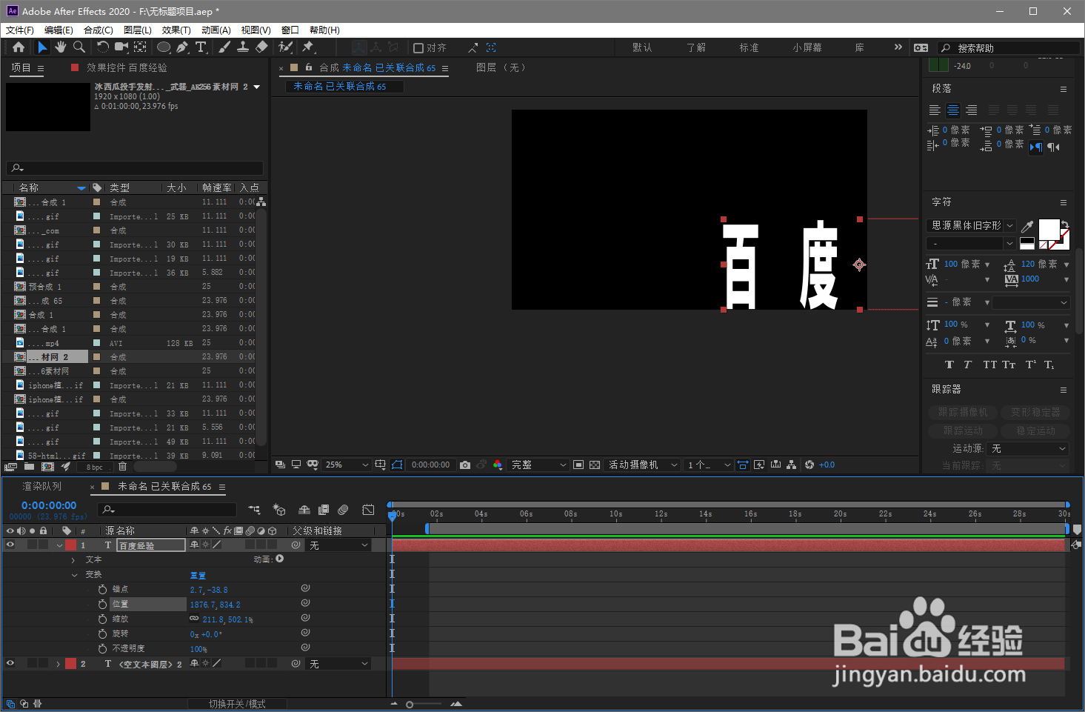The width and height of the screenshot is (1085, 712).
Task: Switch to the 渲染队列 tab
Action: (x=42, y=486)
